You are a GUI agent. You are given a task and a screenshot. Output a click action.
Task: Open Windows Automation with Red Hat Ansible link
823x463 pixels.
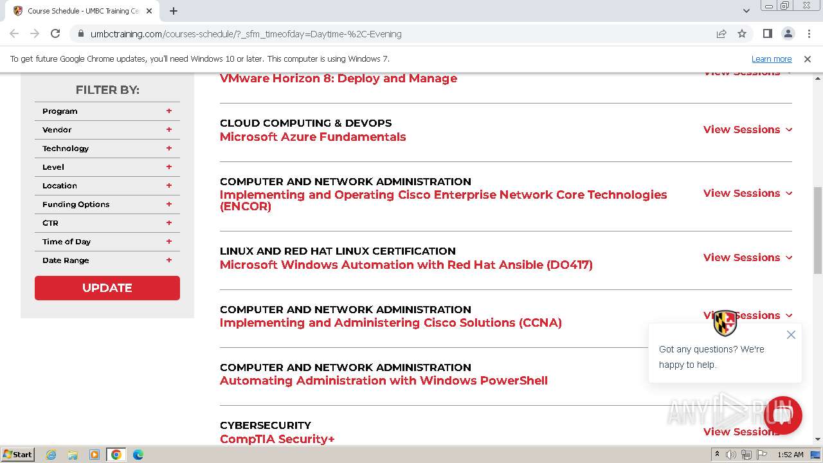(x=406, y=265)
